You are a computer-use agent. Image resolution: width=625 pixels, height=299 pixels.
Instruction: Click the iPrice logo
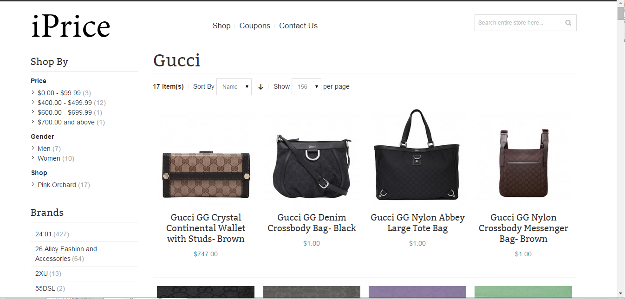[71, 26]
